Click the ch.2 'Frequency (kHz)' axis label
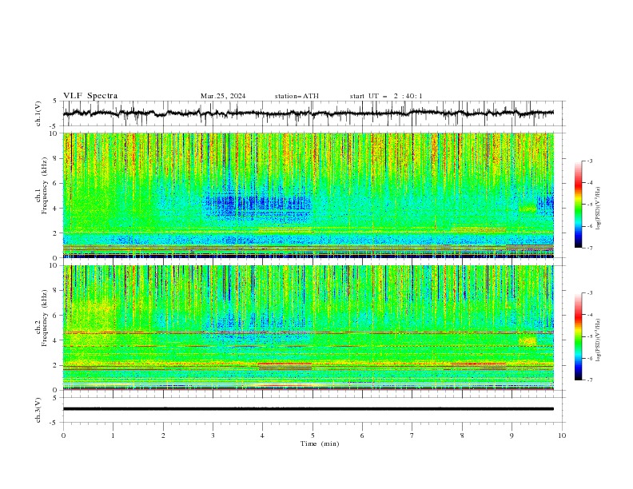Screen dimensions: 633x489 45,318
